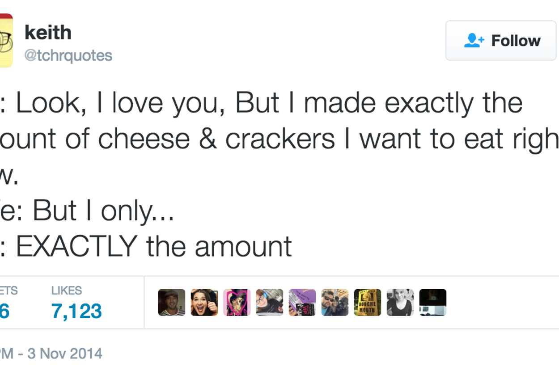Click avatar of red-haired person with glasses
Screen dimensions: 559x371
[270, 303]
